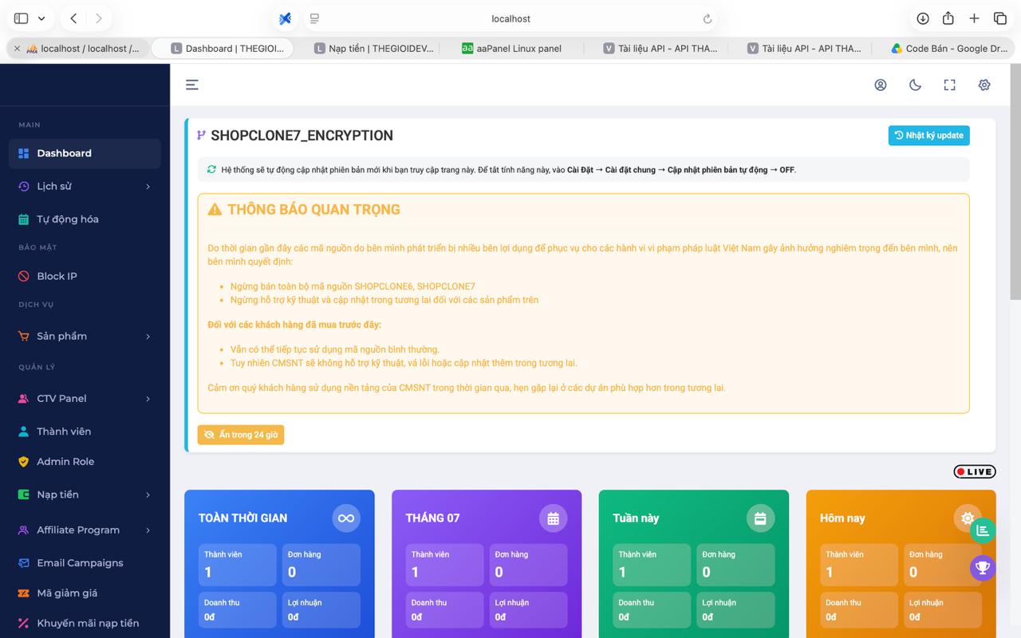Screen dimensions: 1021x638
Task: Open Tự động hóa sidebar item
Action: pyautogui.click(x=85, y=219)
